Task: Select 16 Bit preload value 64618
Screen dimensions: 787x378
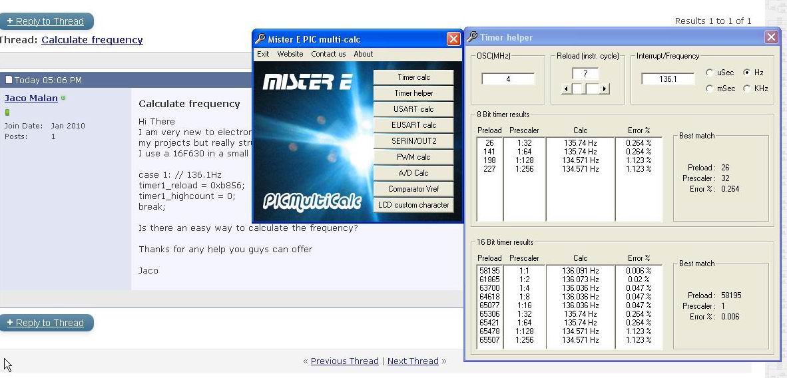Action: coord(489,297)
